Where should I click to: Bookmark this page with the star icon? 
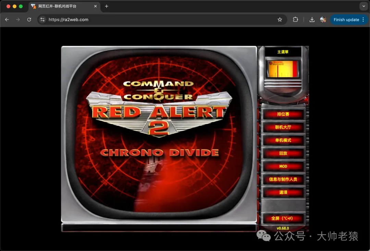pyautogui.click(x=280, y=20)
